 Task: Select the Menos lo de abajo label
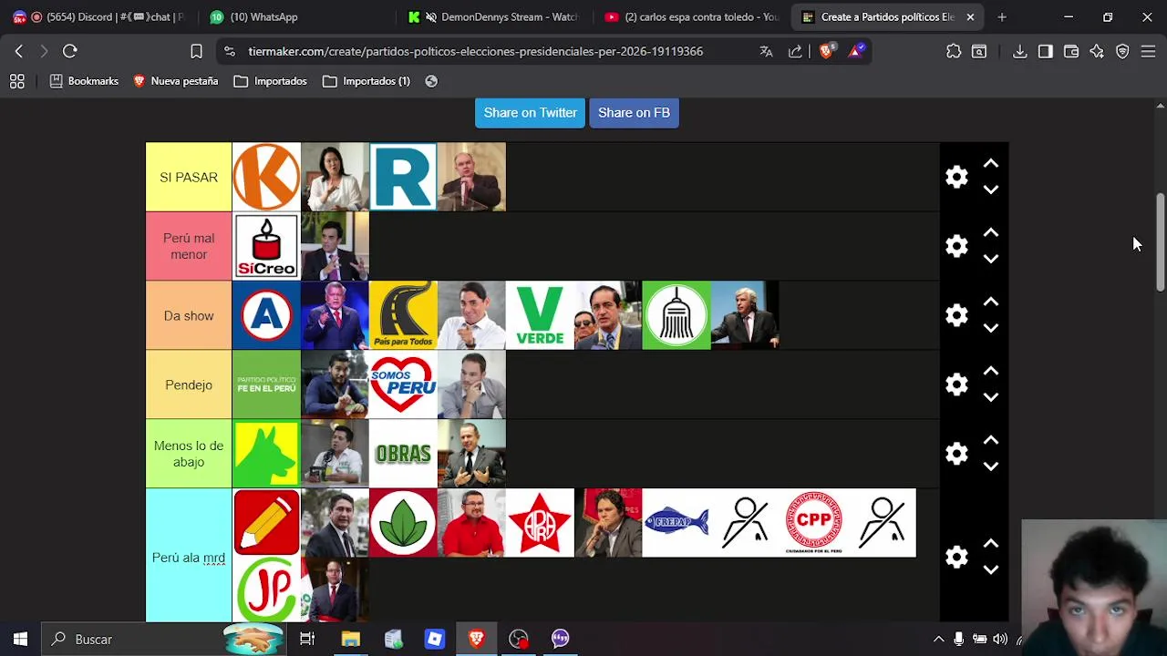(189, 454)
